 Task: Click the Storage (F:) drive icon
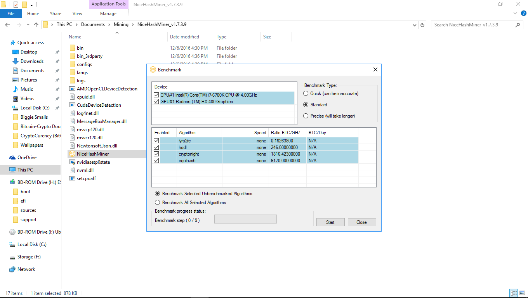point(12,257)
